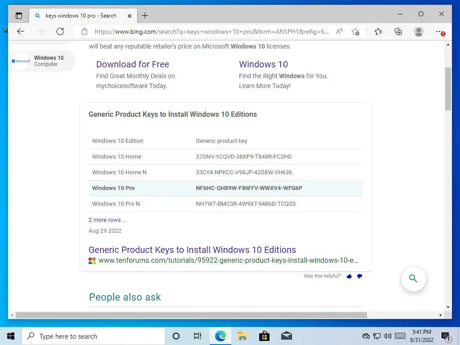This screenshot has width=460, height=345.
Task: Open the Mail app from taskbar
Action: point(286,336)
